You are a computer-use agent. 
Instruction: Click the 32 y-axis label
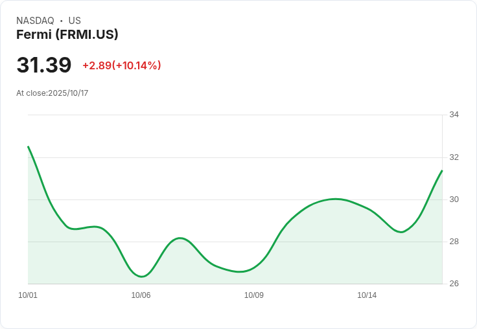pos(454,157)
